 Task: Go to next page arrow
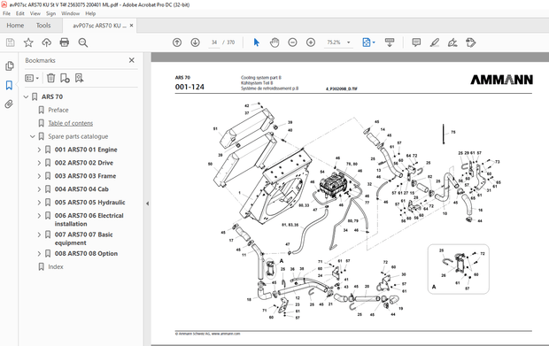point(196,42)
